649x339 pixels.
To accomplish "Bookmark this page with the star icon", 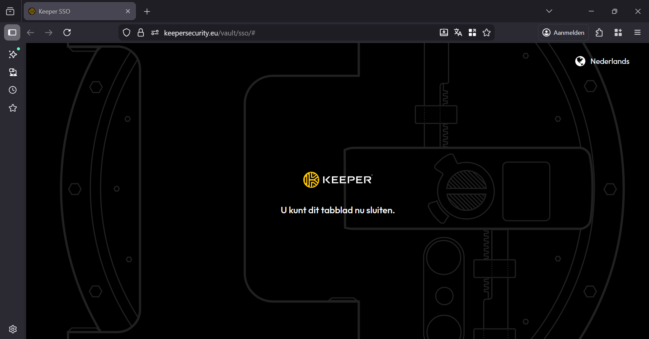I will tap(487, 32).
